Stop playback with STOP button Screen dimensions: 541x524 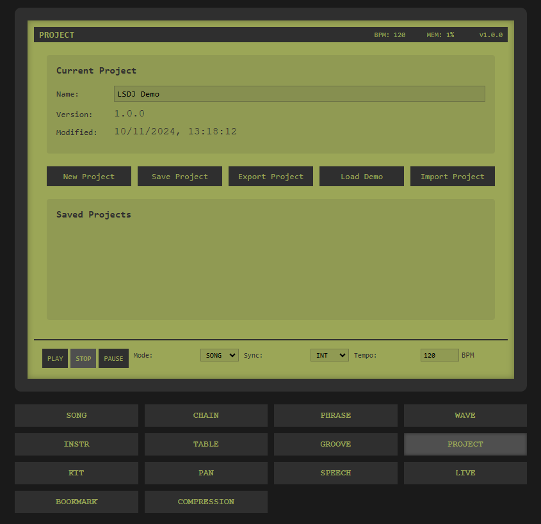(x=83, y=358)
